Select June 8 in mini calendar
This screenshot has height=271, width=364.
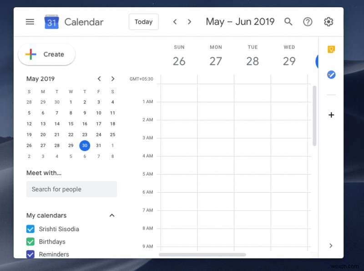click(x=112, y=156)
